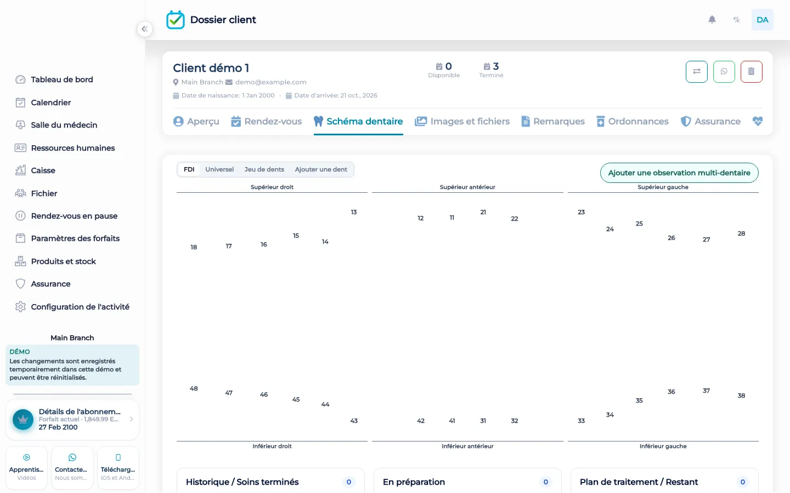The height and width of the screenshot is (493, 790).
Task: Expand Historique / Soins terminés panel
Action: point(270,481)
